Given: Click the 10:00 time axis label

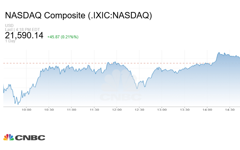Looking at the screenshot, I should pyautogui.click(x=26, y=110).
